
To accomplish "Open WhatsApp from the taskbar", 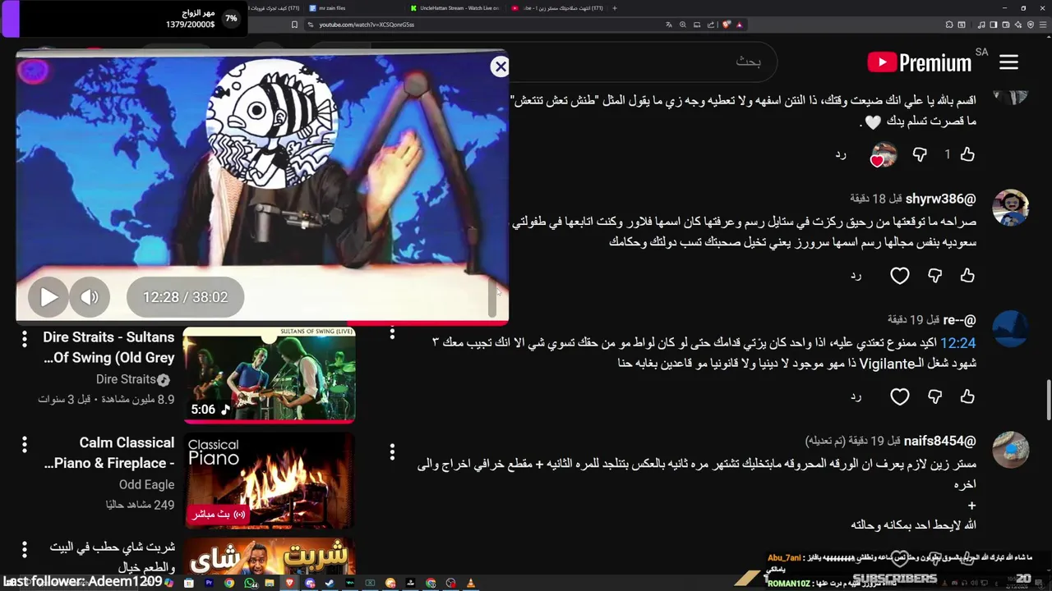I will point(251,583).
